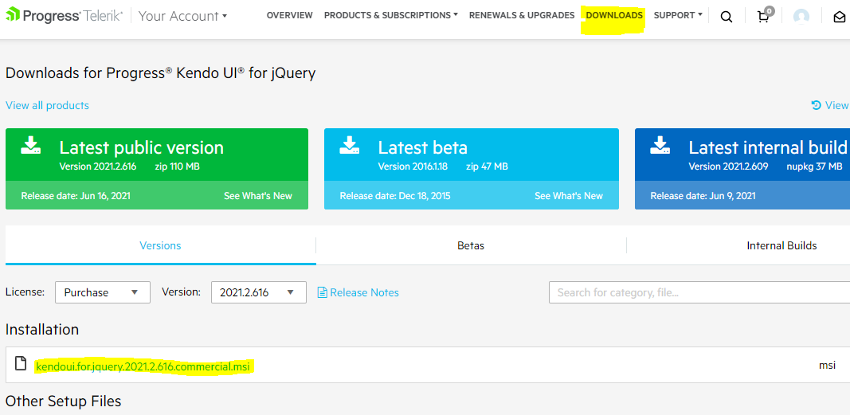Switch to the Internal Builds tab
The image size is (850, 415).
pyautogui.click(x=781, y=245)
